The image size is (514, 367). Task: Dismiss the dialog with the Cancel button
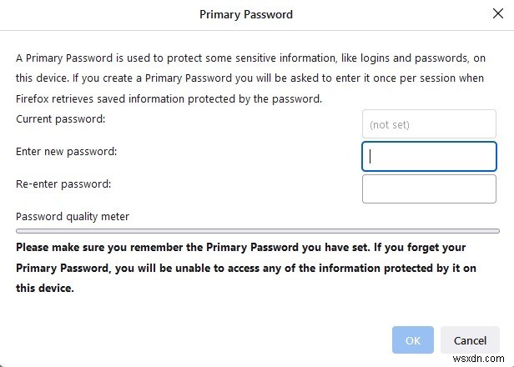click(x=470, y=340)
